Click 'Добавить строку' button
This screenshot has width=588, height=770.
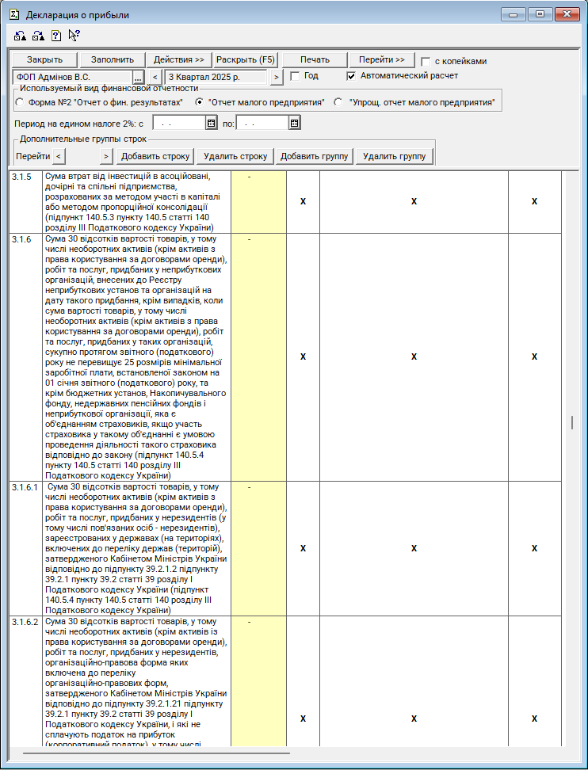tap(156, 156)
